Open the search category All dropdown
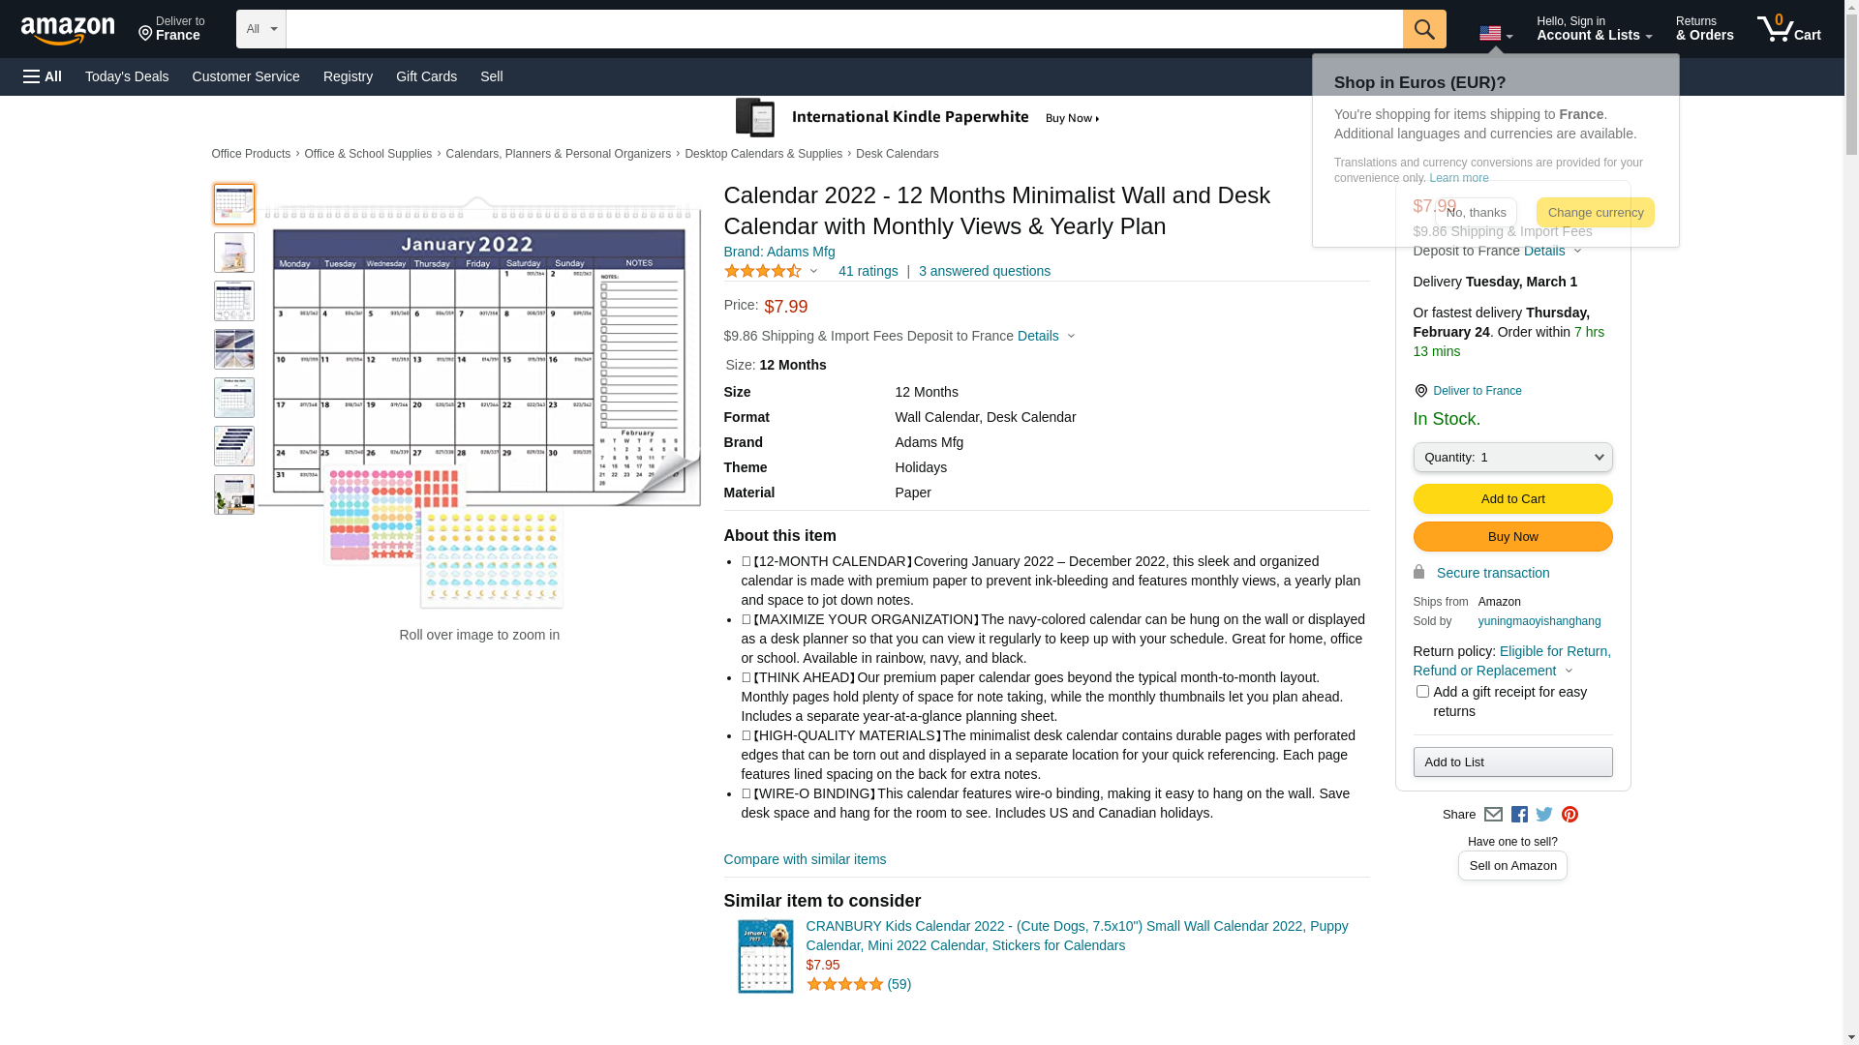1859x1045 pixels. 260,29
